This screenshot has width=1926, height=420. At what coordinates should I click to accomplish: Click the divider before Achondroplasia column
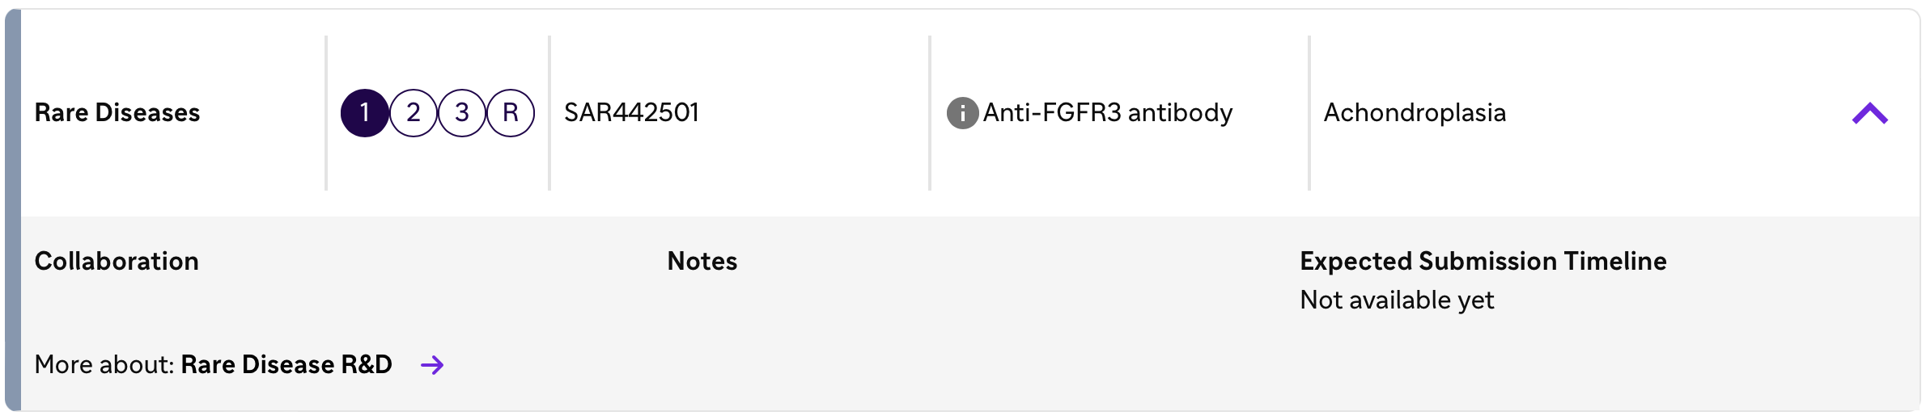pyautogui.click(x=1309, y=113)
